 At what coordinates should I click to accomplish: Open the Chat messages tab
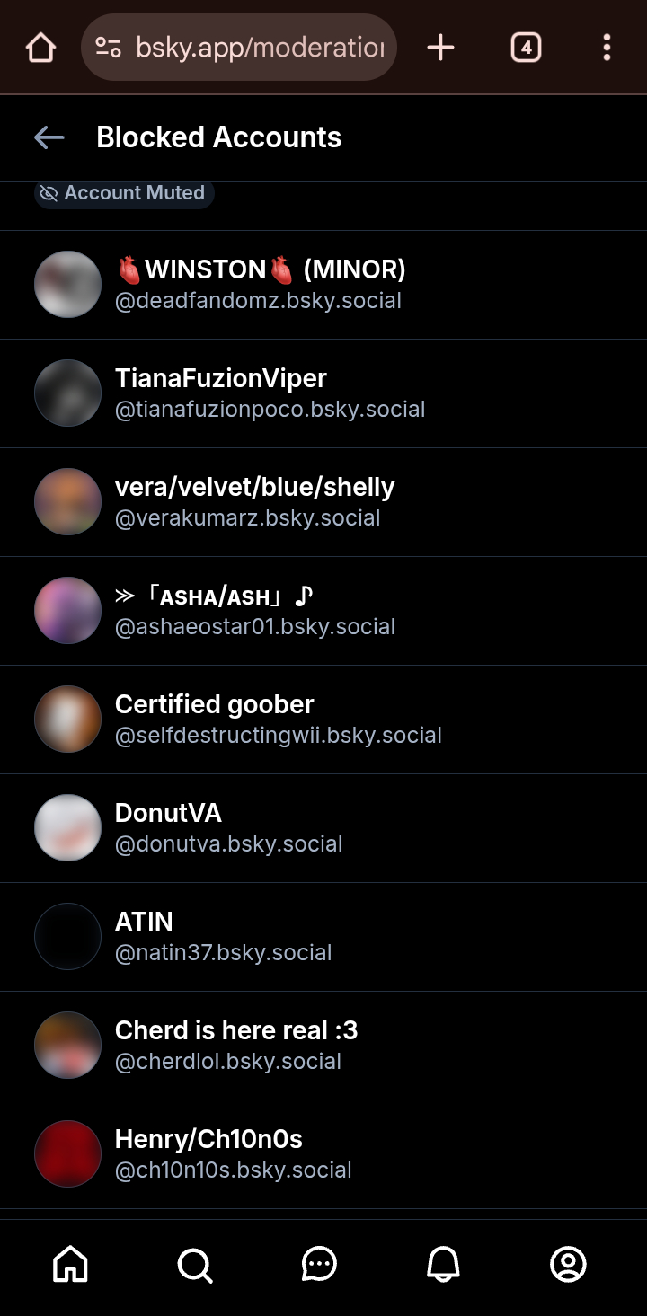(x=319, y=1264)
